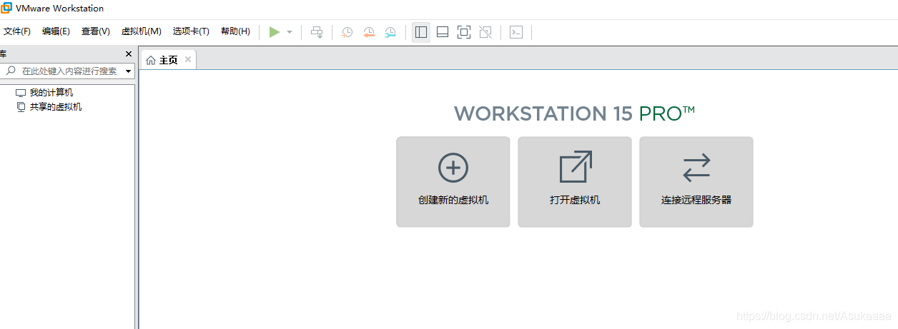Click the library search input field

[x=70, y=71]
